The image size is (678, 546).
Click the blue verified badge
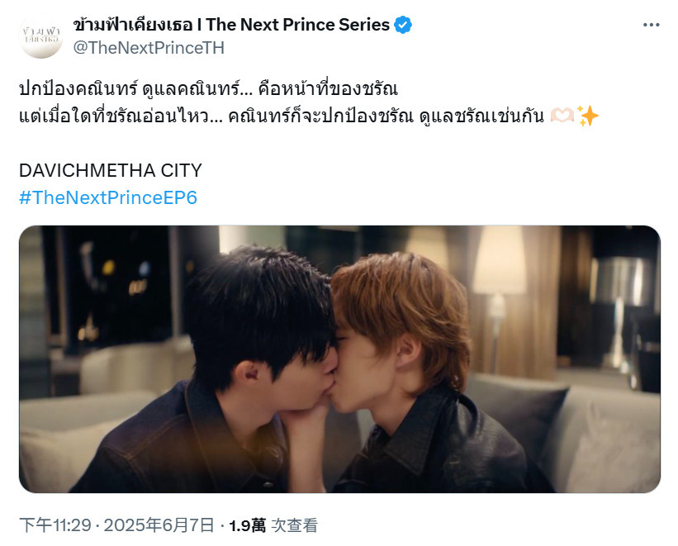402,25
